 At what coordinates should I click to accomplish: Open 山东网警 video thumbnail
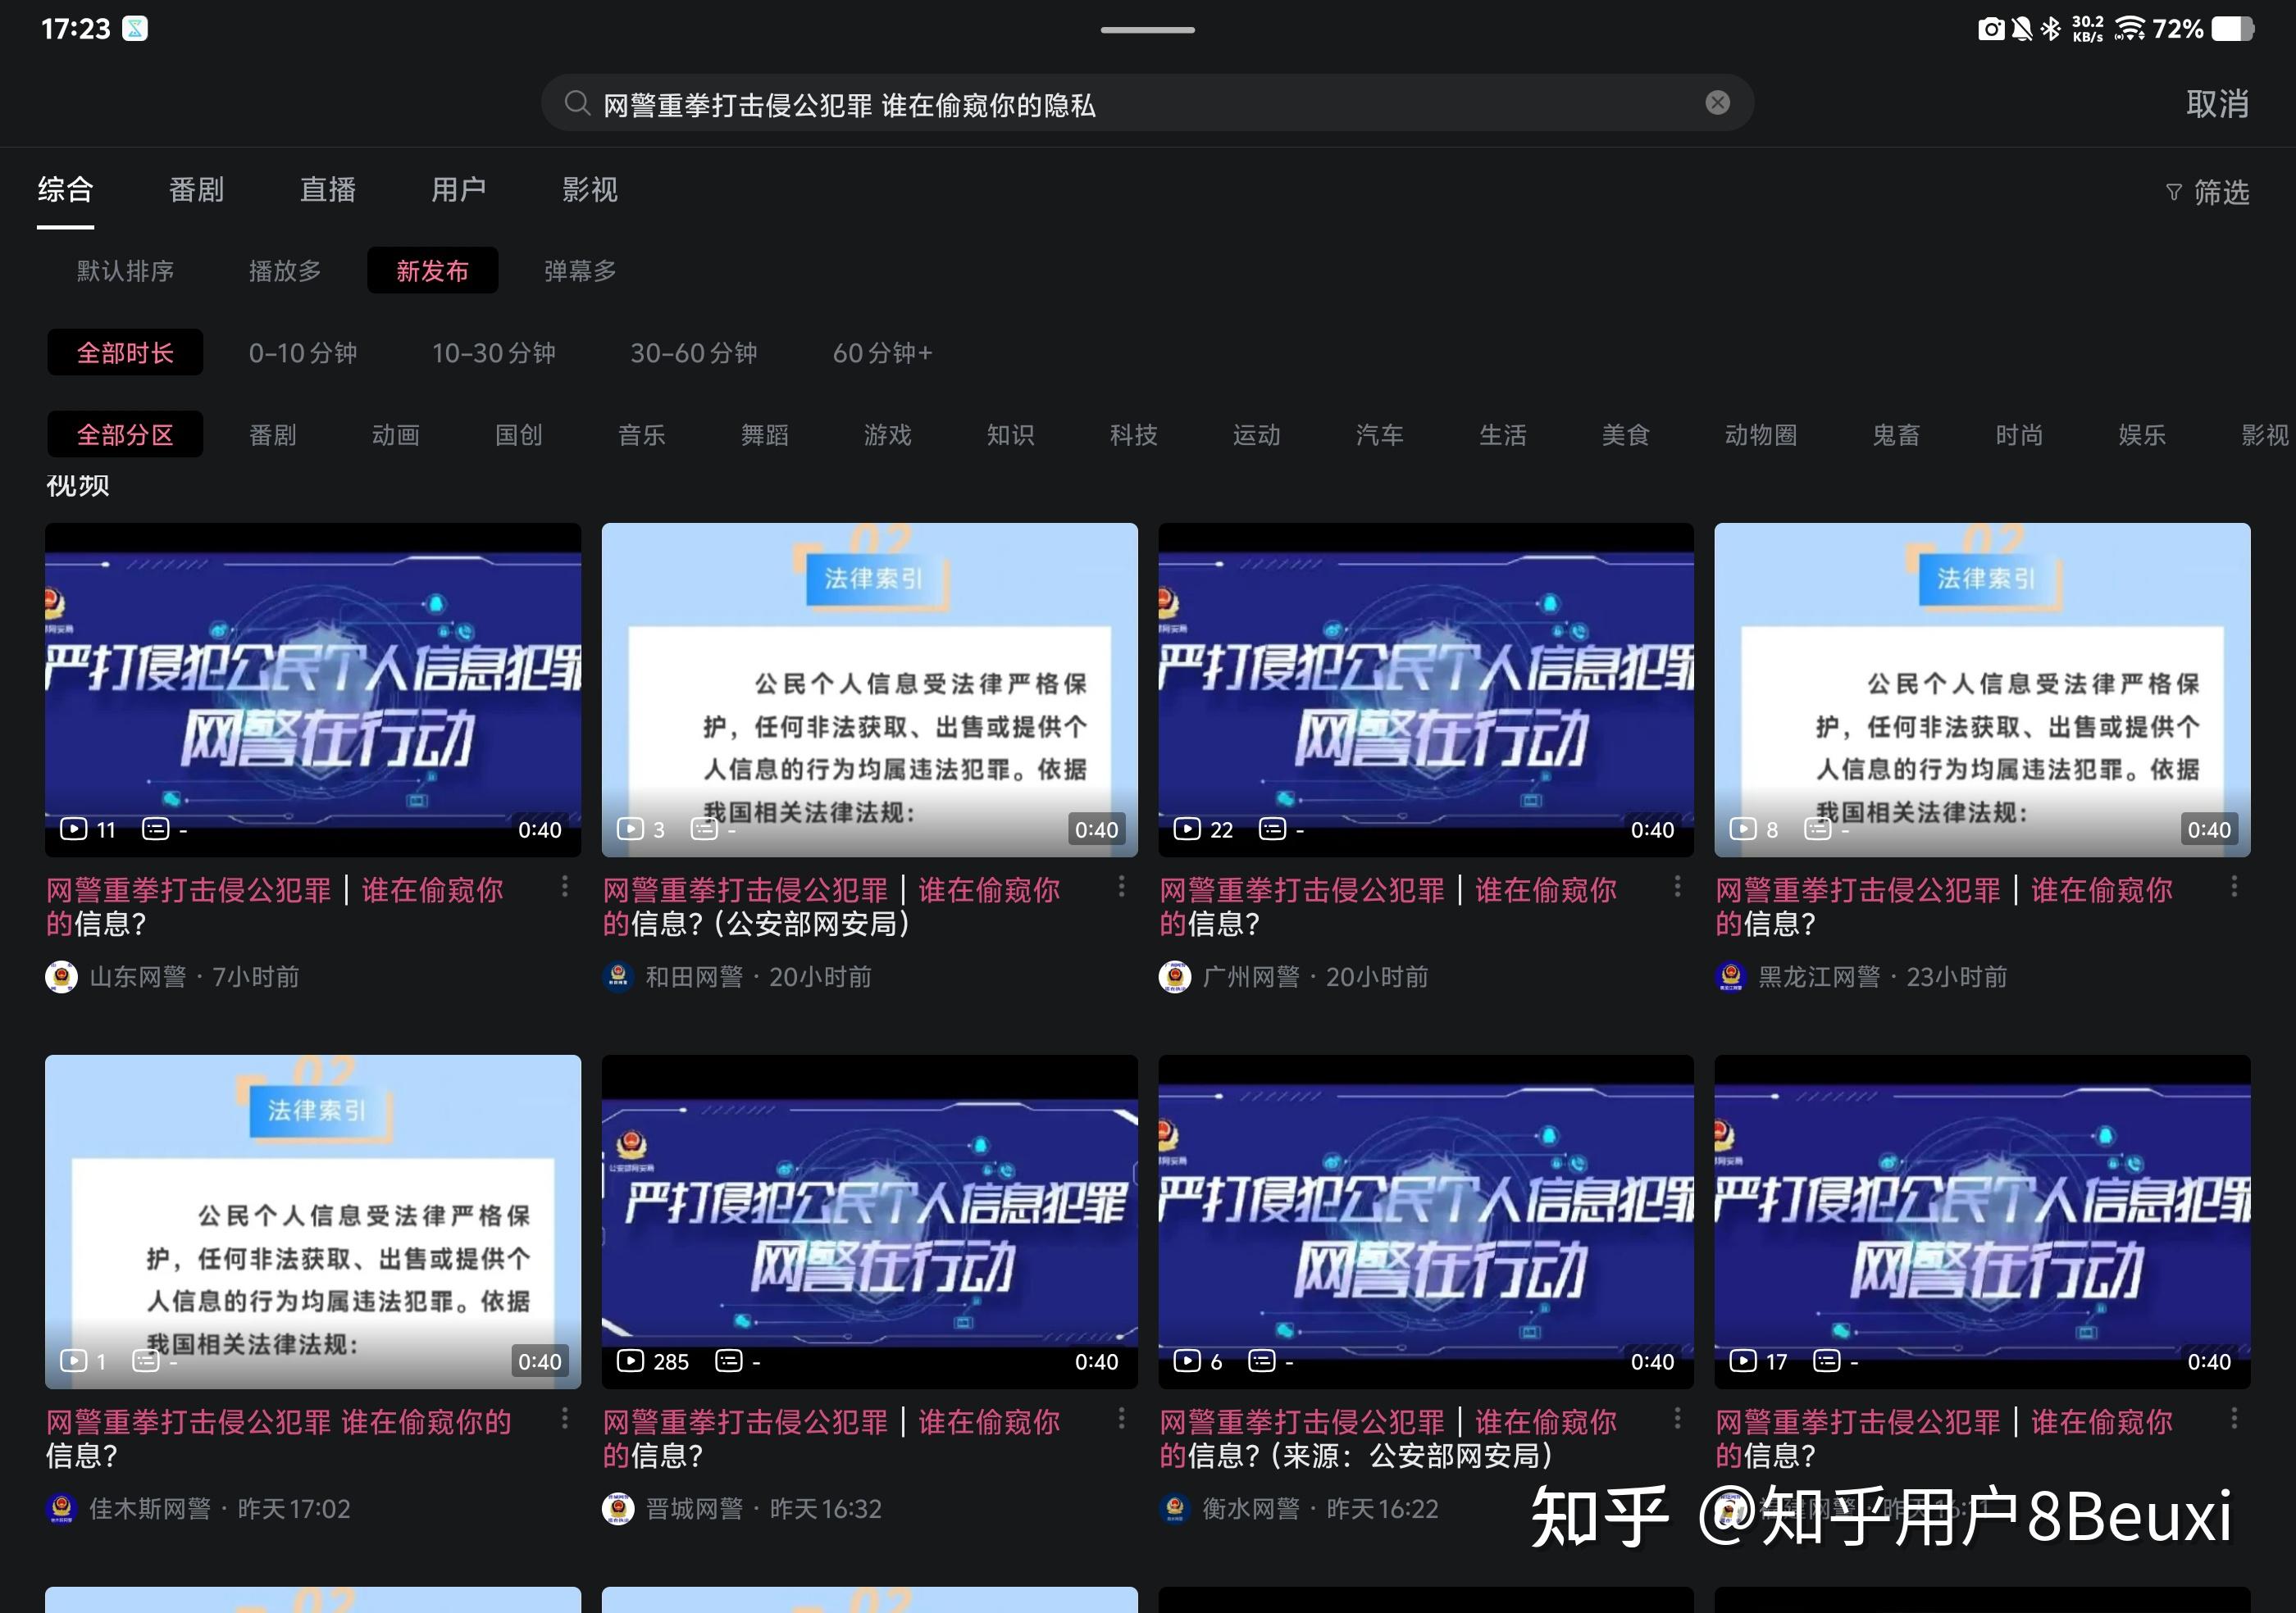[313, 689]
